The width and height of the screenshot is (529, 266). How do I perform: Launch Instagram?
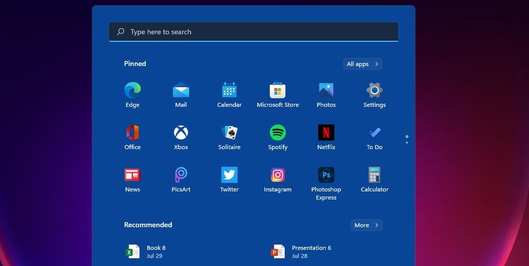coord(278,180)
